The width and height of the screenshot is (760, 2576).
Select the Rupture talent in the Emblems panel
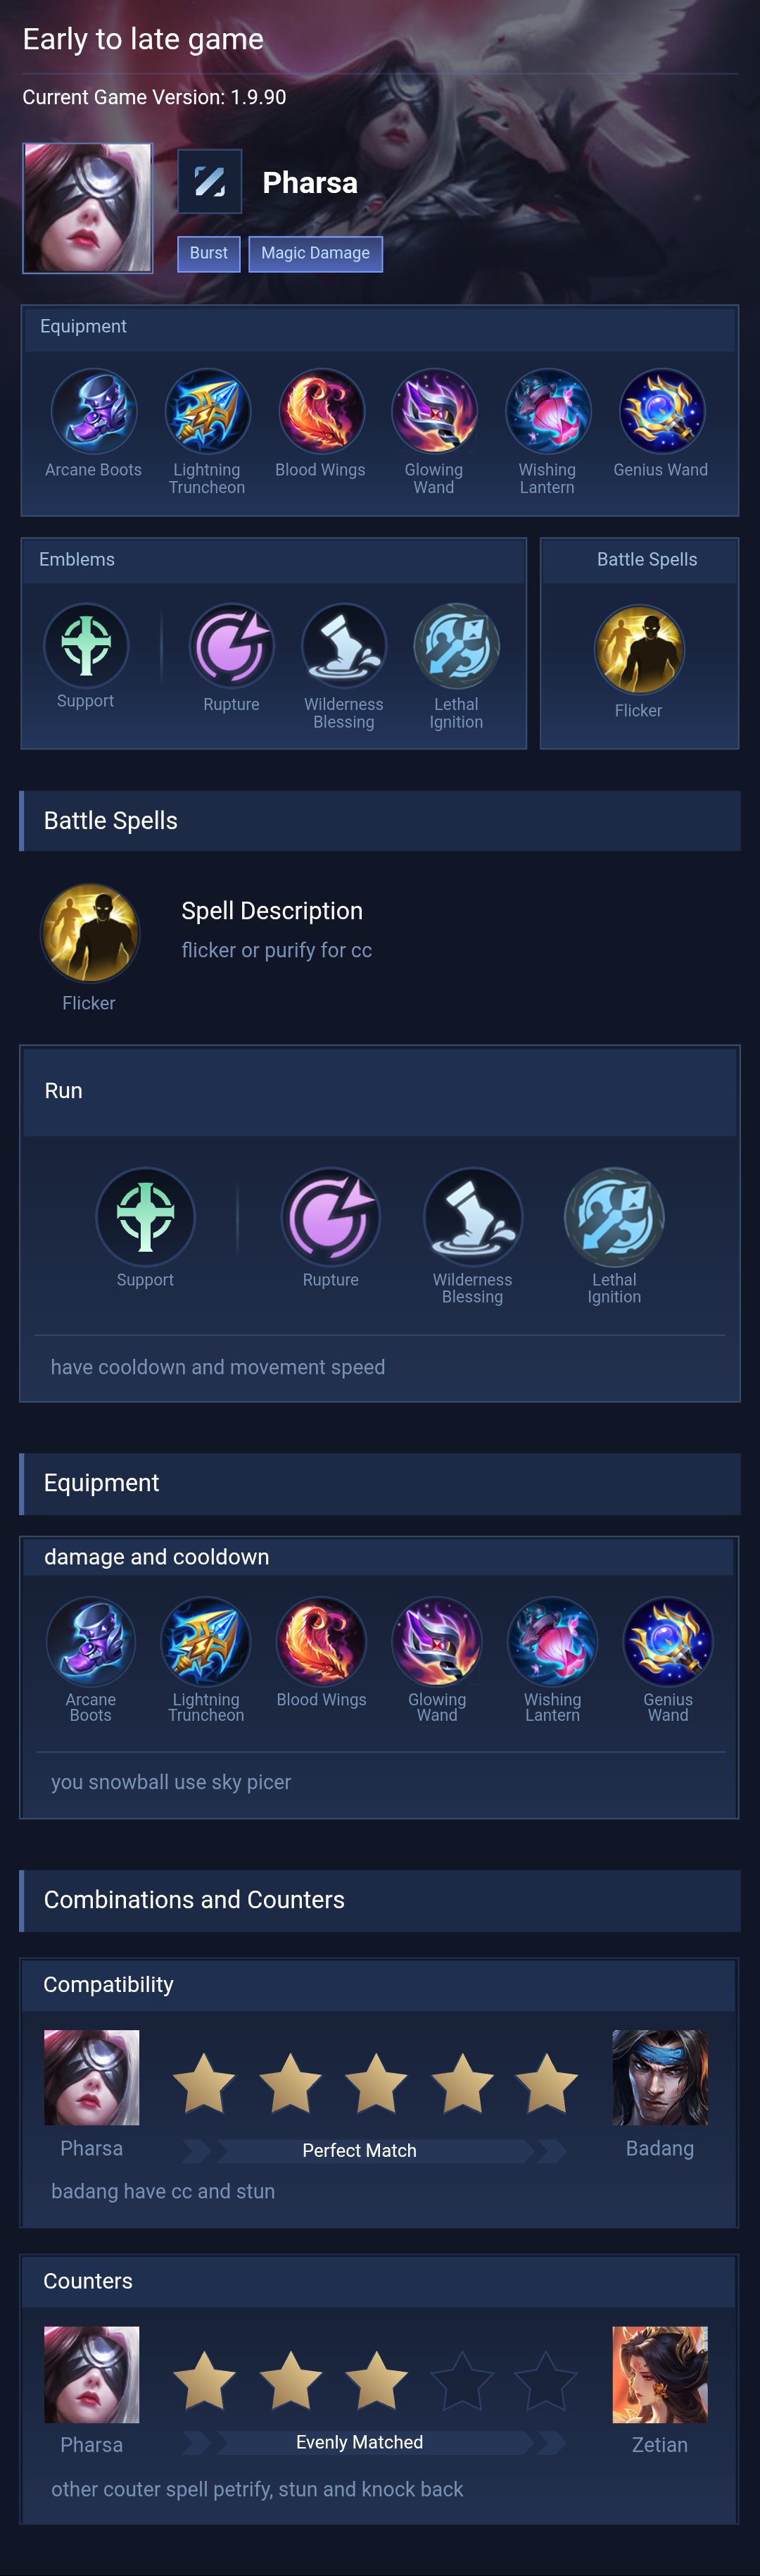coord(232,645)
